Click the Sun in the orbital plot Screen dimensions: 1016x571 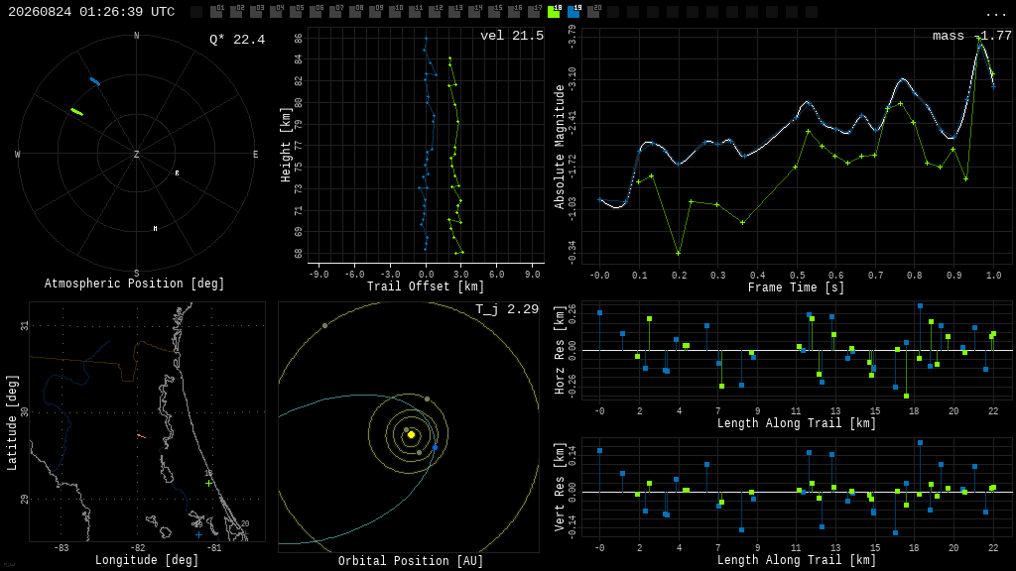pos(411,434)
